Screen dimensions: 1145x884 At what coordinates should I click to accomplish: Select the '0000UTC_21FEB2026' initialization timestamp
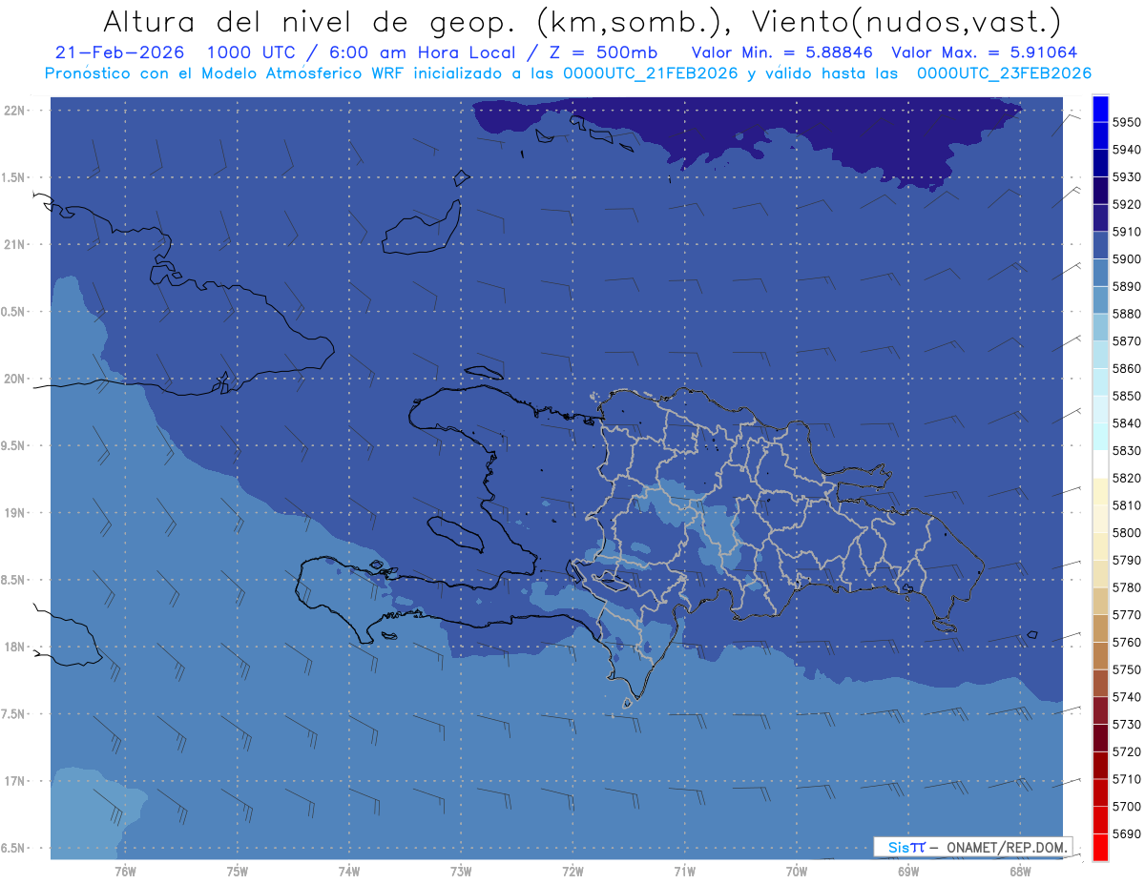pos(651,73)
